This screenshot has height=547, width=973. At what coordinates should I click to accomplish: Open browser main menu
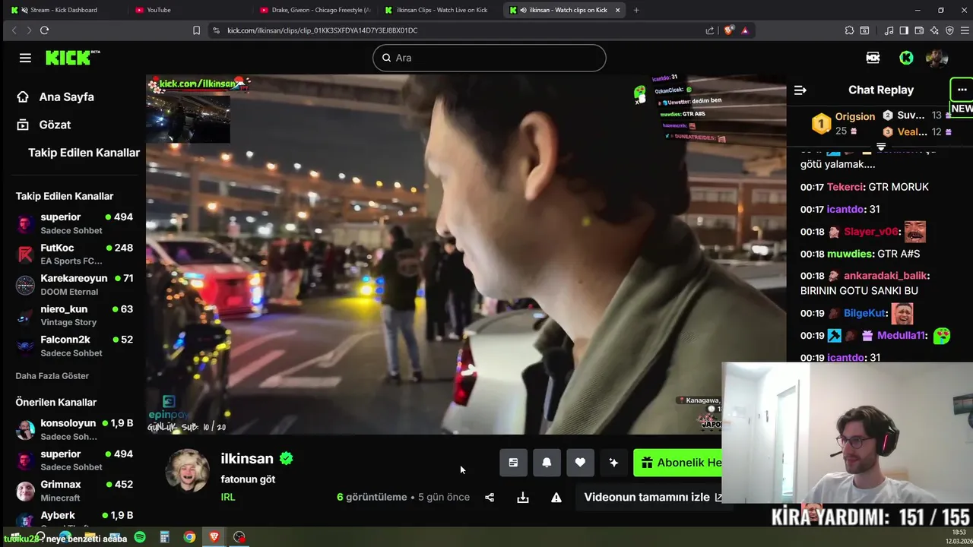click(x=963, y=30)
